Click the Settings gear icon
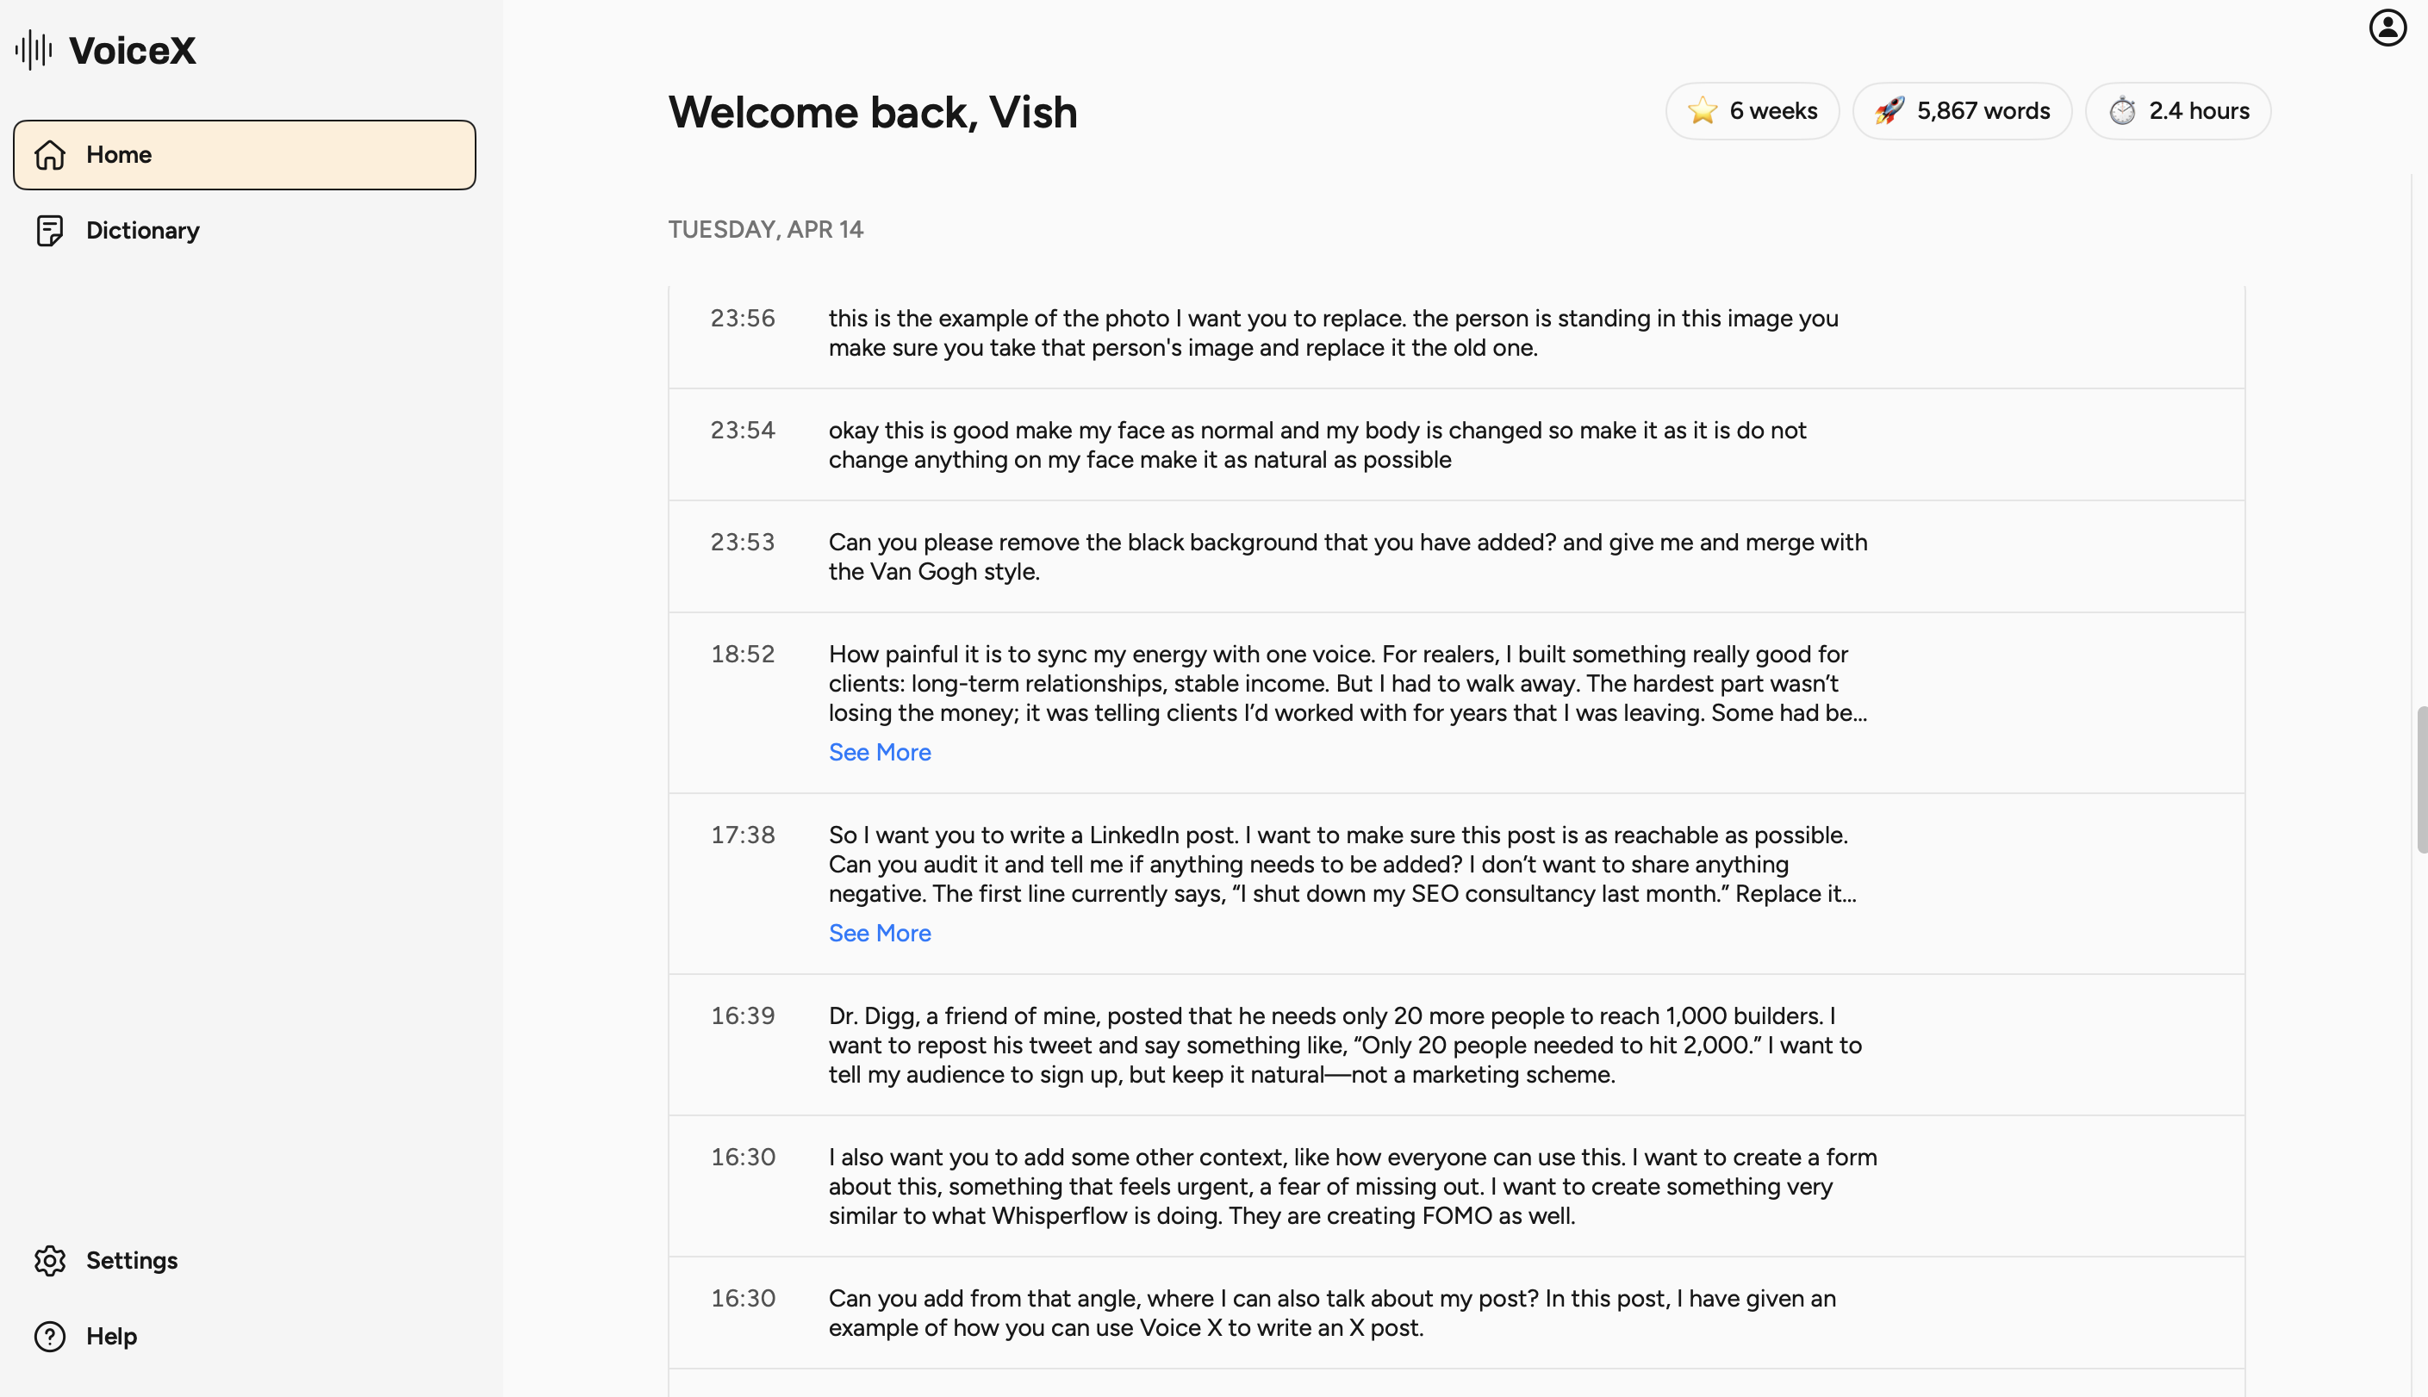This screenshot has height=1397, width=2428. coord(50,1260)
